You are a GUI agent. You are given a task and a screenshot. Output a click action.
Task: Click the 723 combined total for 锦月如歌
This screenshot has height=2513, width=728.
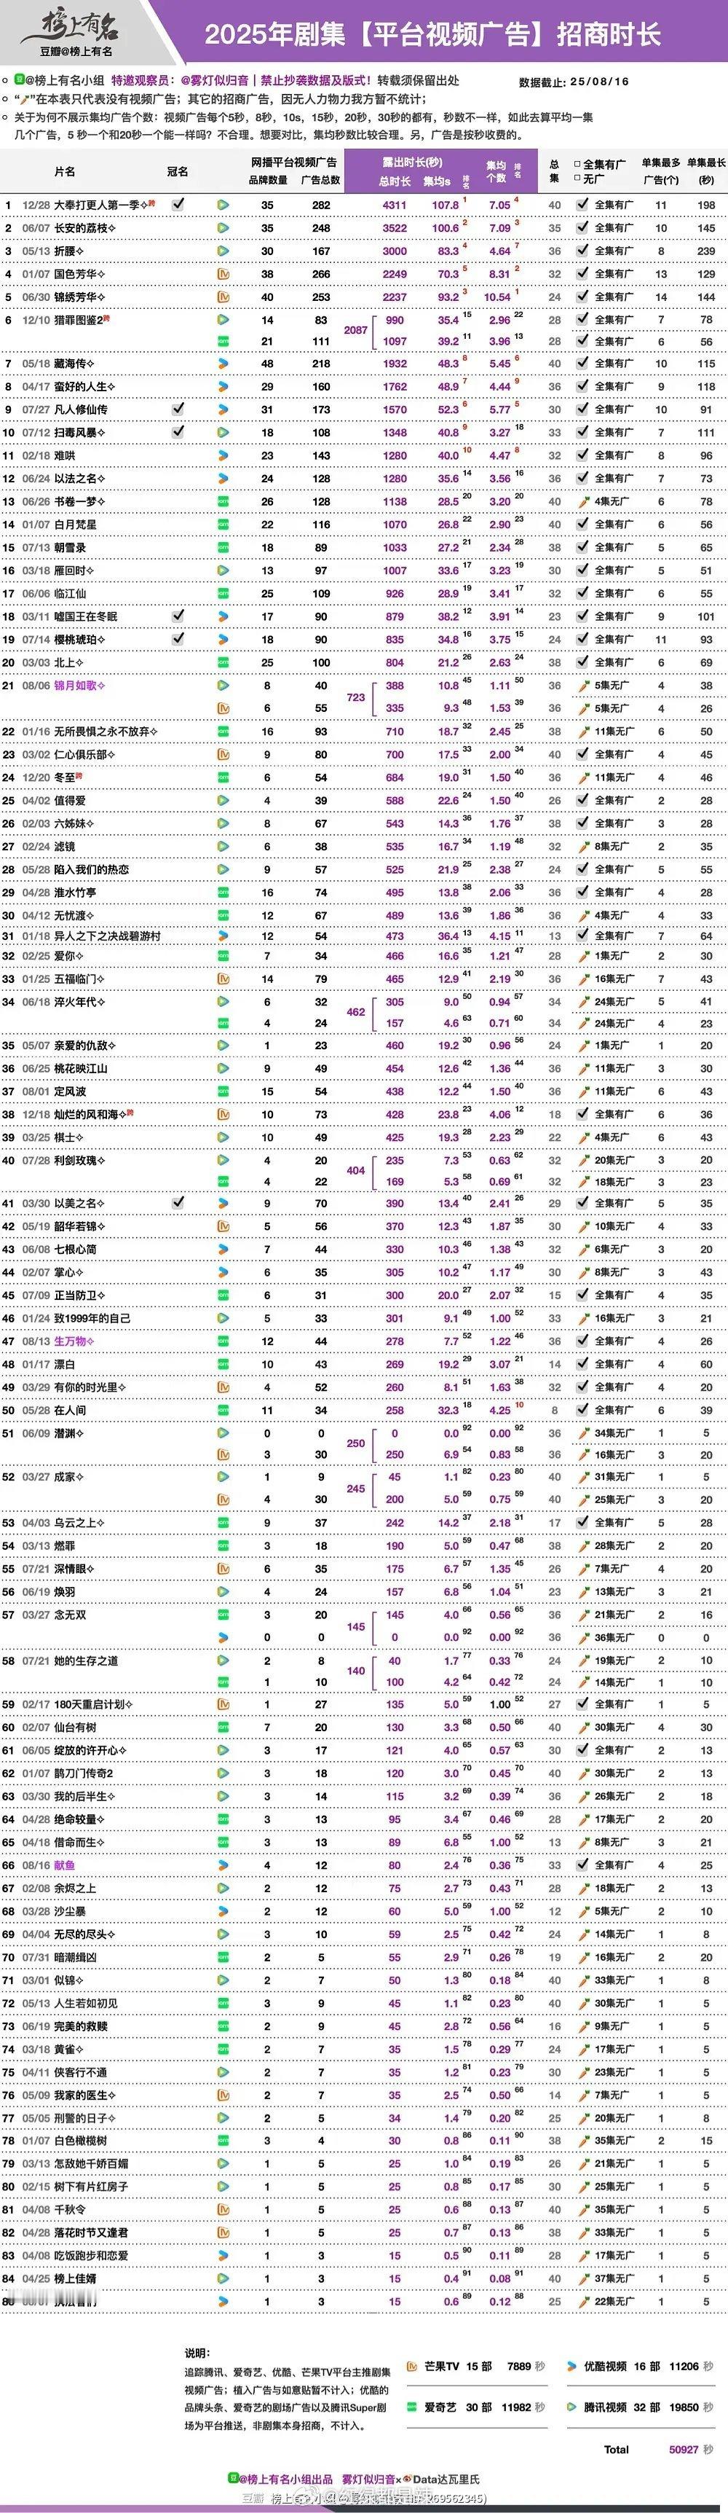[x=356, y=697]
